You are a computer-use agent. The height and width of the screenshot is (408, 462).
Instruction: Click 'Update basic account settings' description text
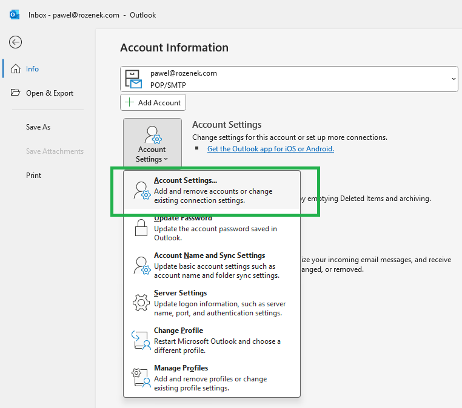[216, 271]
